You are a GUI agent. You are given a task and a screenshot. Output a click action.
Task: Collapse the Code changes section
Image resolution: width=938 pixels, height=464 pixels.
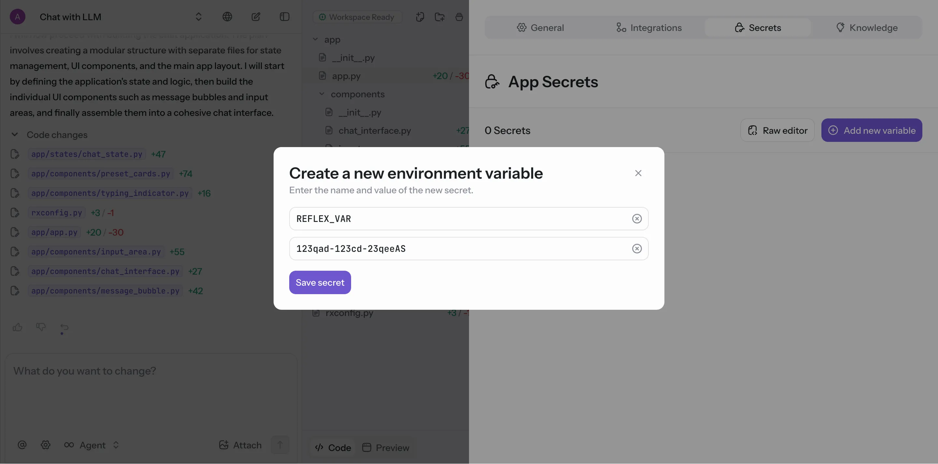coord(15,135)
